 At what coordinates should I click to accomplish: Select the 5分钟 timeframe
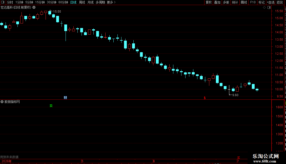(x=29, y=2)
